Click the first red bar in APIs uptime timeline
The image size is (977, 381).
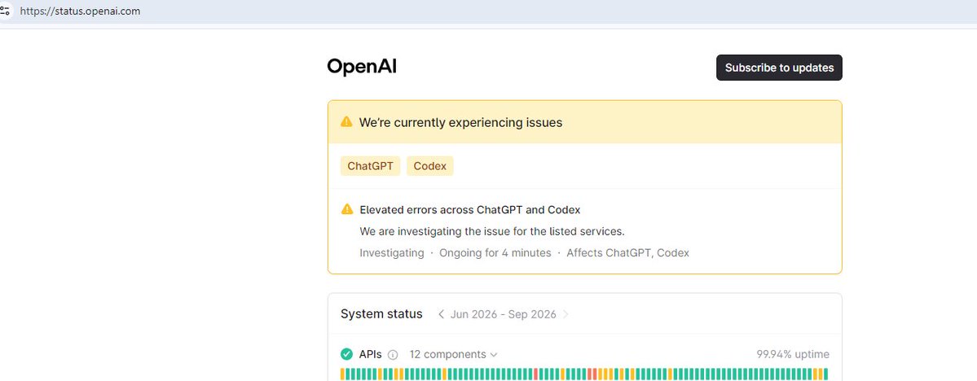pyautogui.click(x=535, y=374)
